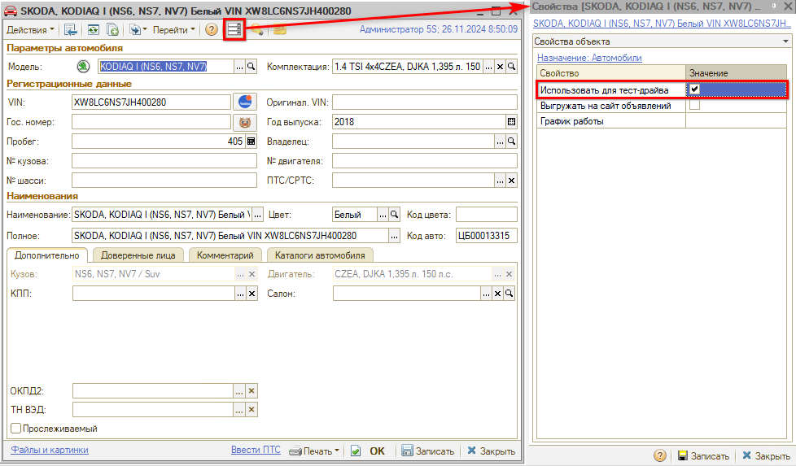Click the magnifier next to Владелец
The height and width of the screenshot is (466, 796).
[512, 142]
